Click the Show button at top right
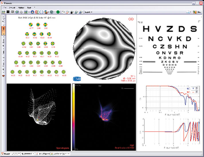Screen dimensions: 204x157 (199, 12)
